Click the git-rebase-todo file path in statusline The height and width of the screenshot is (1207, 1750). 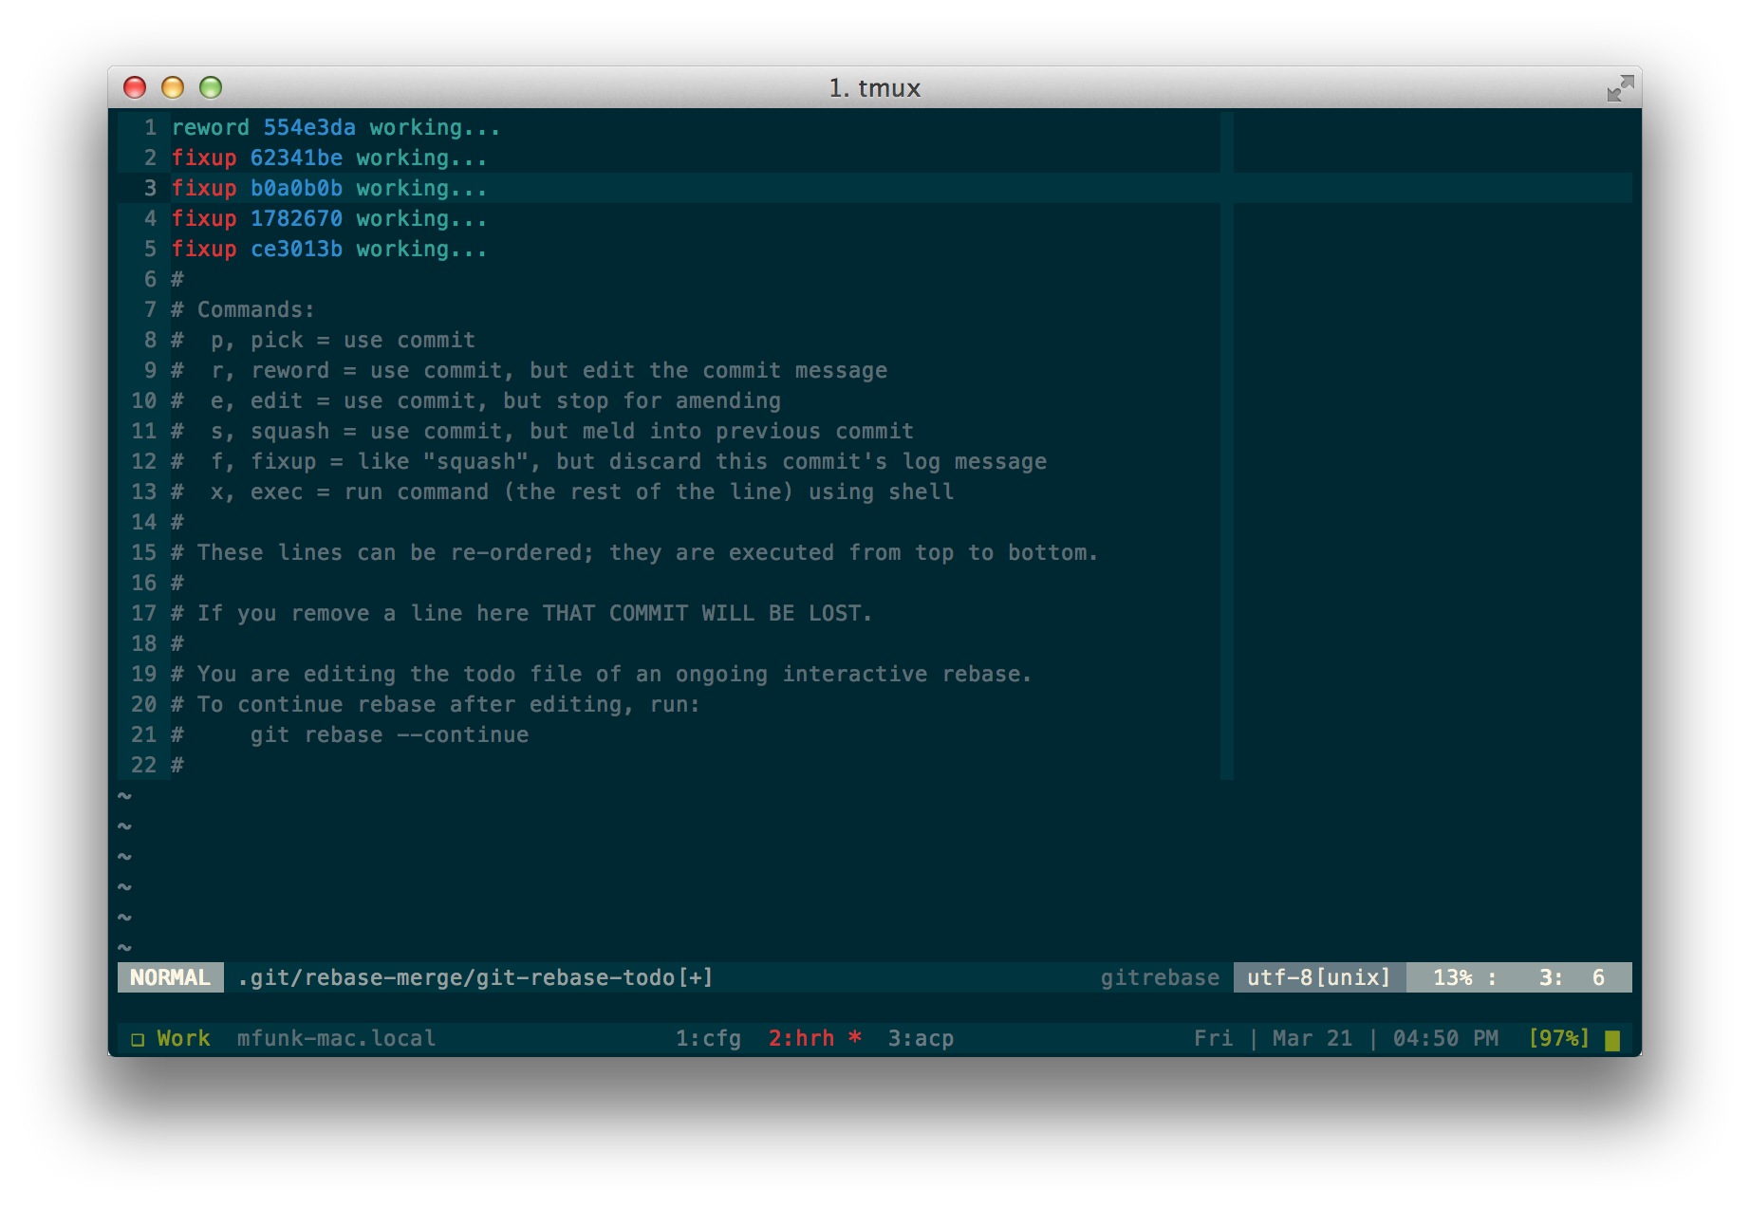click(475, 977)
